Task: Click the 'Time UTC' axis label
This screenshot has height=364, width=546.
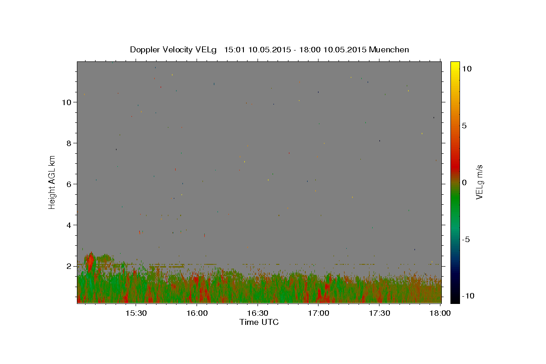Action: [259, 322]
